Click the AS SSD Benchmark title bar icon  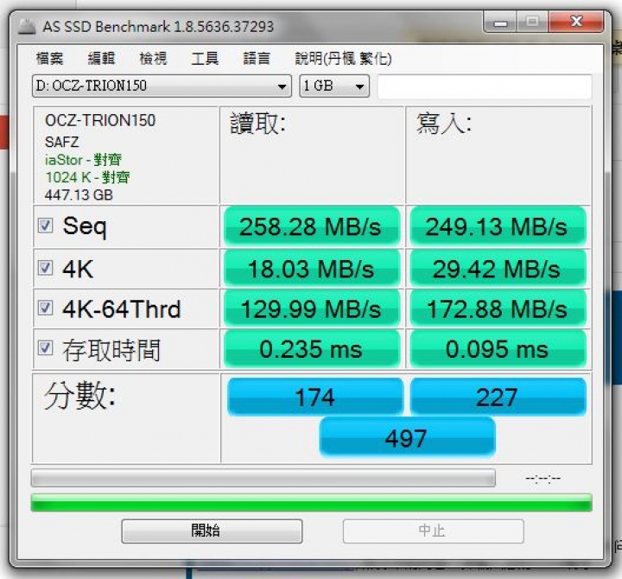point(27,27)
